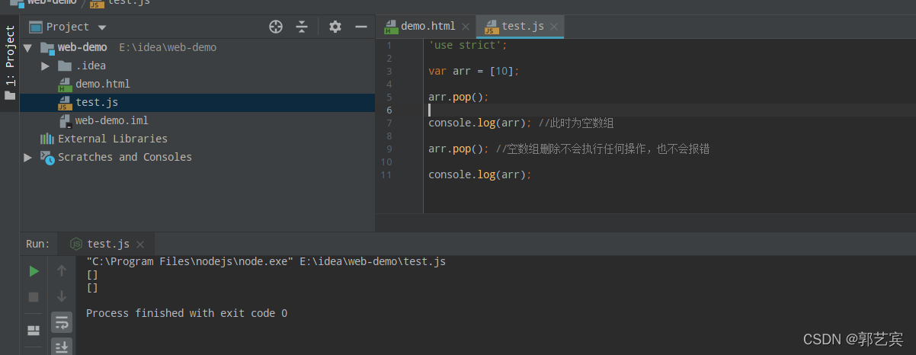
Task: Click Scroll to end icon in Run panel
Action: click(62, 347)
